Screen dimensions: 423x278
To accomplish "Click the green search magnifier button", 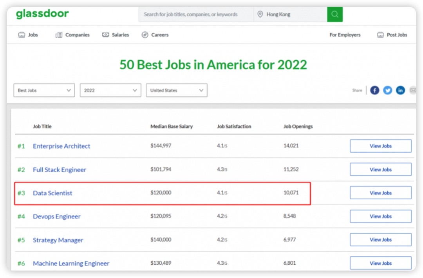I will tap(334, 14).
